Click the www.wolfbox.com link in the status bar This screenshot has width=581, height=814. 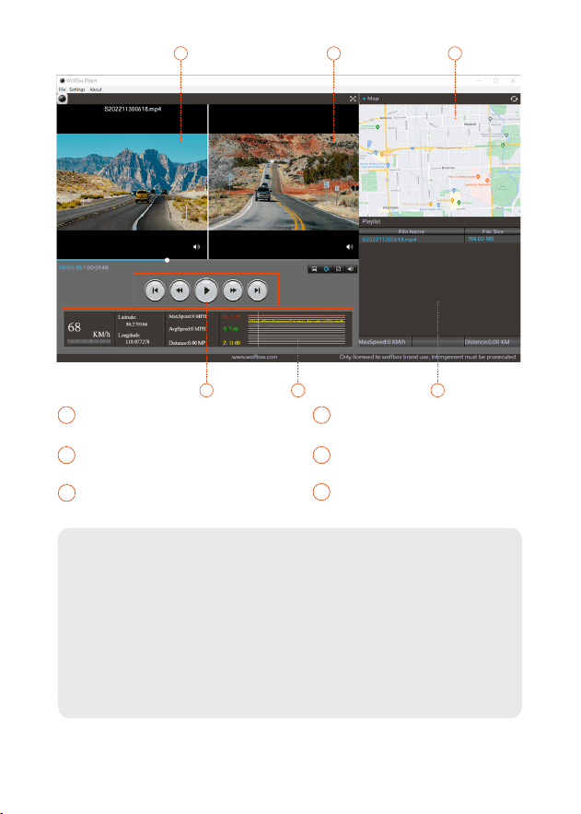(254, 357)
